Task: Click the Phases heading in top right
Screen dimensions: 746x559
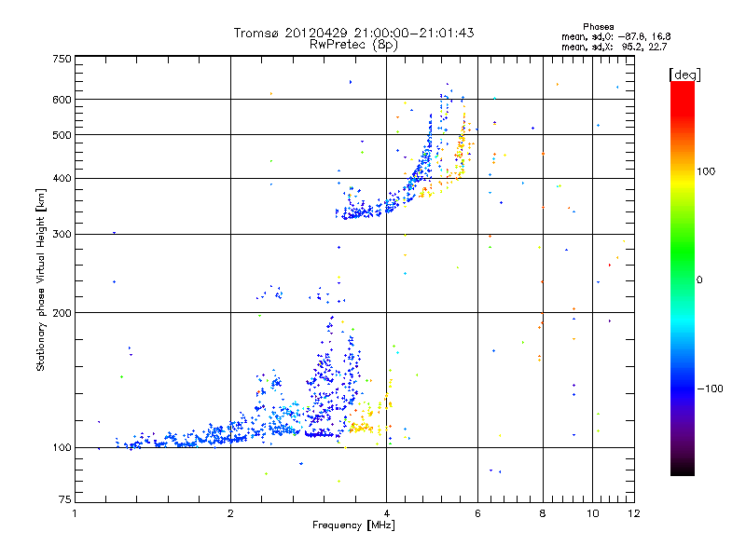Action: [598, 26]
